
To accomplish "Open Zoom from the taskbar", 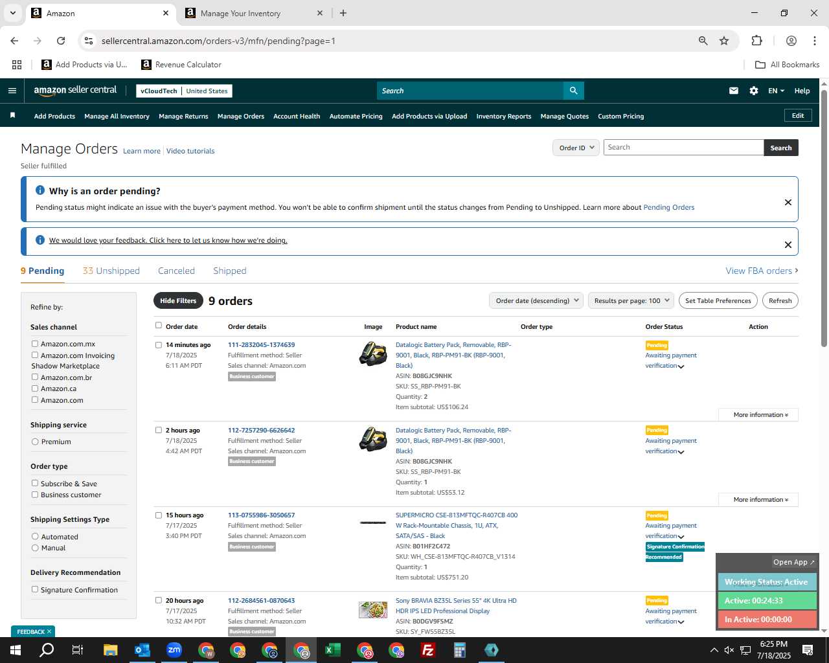I will pyautogui.click(x=174, y=650).
